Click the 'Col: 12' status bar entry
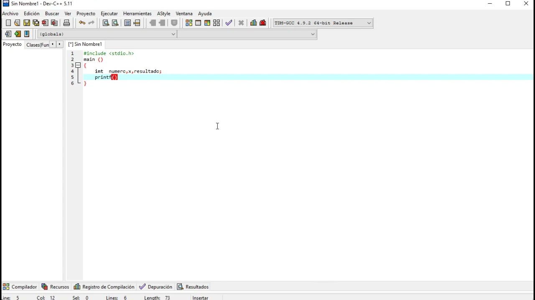 click(x=46, y=297)
